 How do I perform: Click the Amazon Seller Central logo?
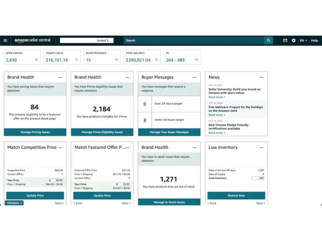click(x=32, y=40)
